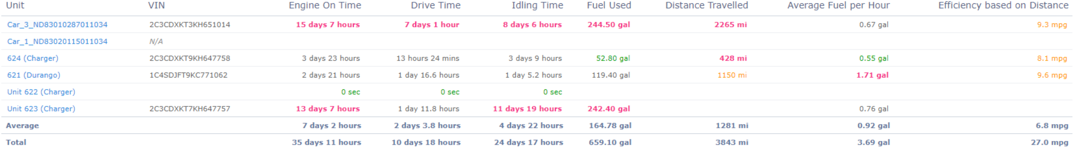This screenshot has width=1077, height=154.
Task: Sort by Average Fuel per Hour header
Action: click(838, 6)
